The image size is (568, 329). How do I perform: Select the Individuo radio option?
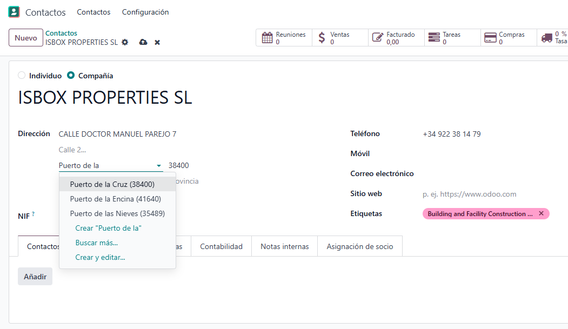(x=22, y=76)
